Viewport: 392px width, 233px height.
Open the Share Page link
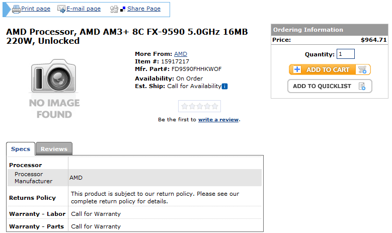144,9
